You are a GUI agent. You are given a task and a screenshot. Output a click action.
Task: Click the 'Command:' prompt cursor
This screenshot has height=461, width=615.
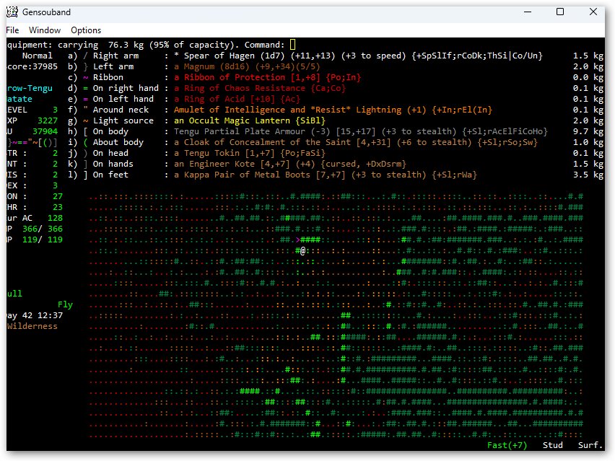[292, 45]
